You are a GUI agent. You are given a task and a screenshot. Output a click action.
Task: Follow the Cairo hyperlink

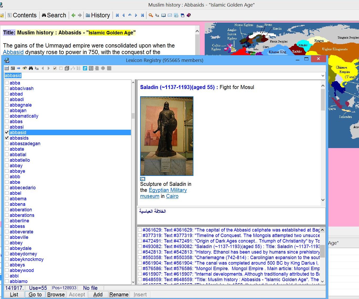[172, 196]
